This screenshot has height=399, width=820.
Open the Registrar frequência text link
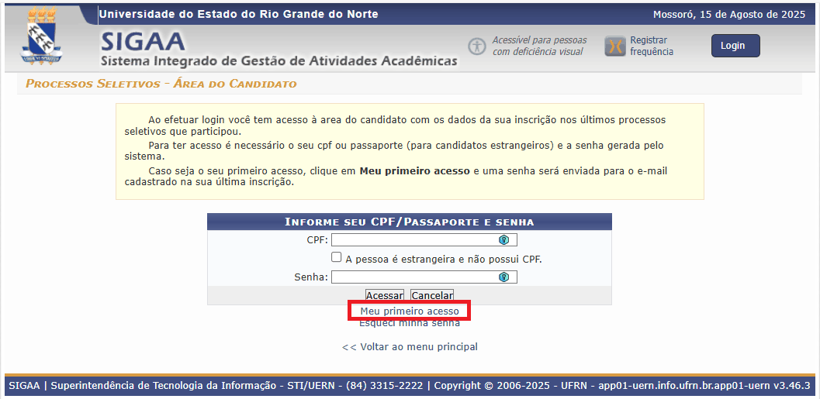click(651, 46)
